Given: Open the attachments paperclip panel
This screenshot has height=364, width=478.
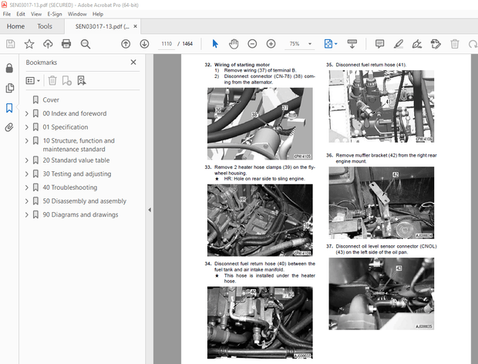Looking at the screenshot, I should (x=9, y=127).
